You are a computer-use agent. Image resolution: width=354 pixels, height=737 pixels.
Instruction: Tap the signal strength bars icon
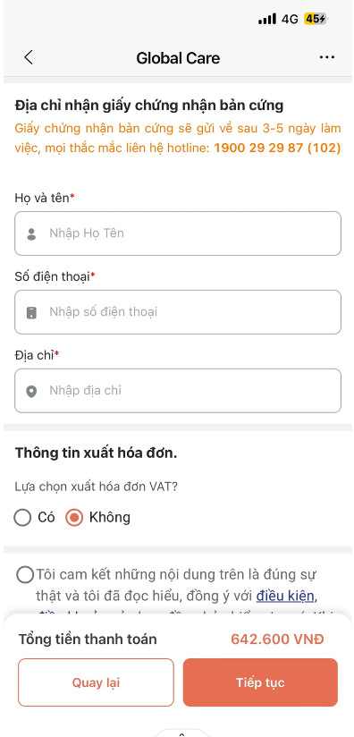coord(267,20)
